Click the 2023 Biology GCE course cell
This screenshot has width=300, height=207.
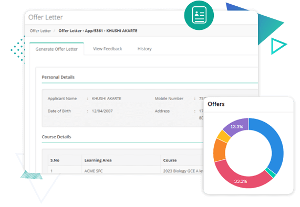coord(183,171)
